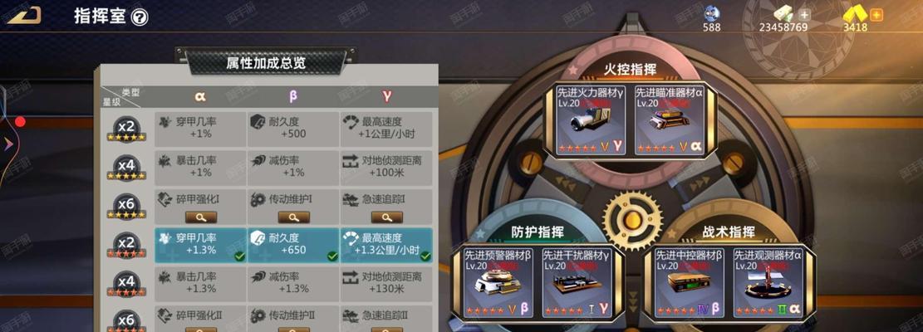Open magnifier details for 碎甲强化I
The image size is (923, 332).
click(201, 217)
